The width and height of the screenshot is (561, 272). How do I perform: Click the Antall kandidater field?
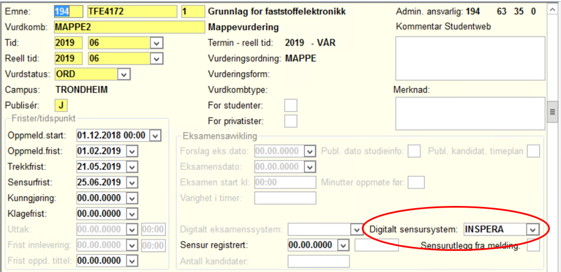[x=318, y=261]
